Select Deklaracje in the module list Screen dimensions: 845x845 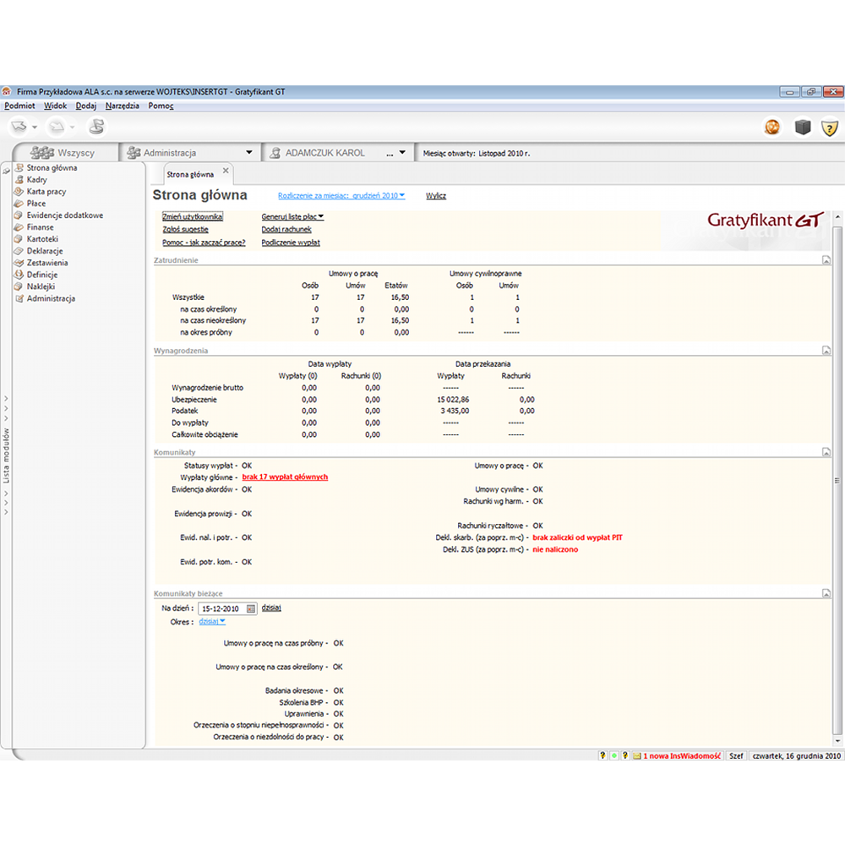[x=43, y=251]
